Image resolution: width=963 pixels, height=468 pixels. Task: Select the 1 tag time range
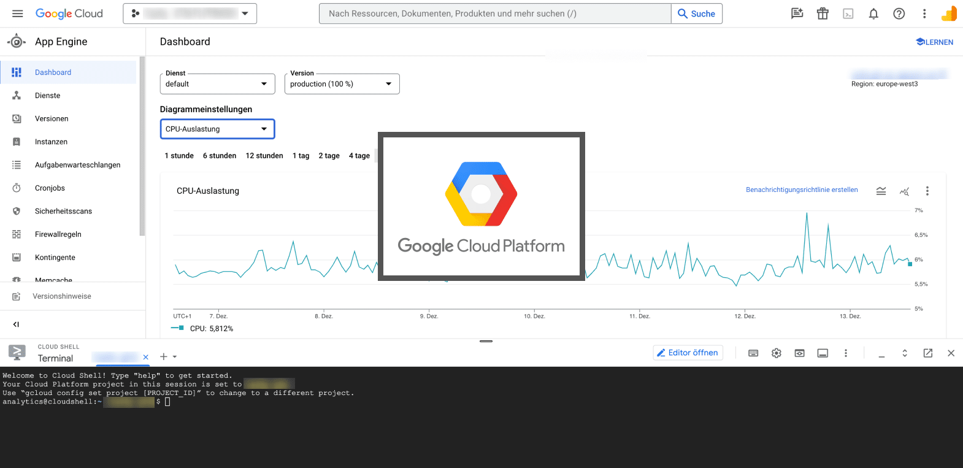[x=301, y=156]
